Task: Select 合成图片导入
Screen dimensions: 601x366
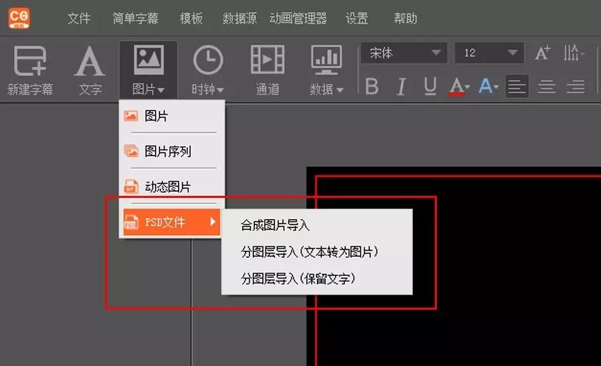Action: tap(275, 225)
